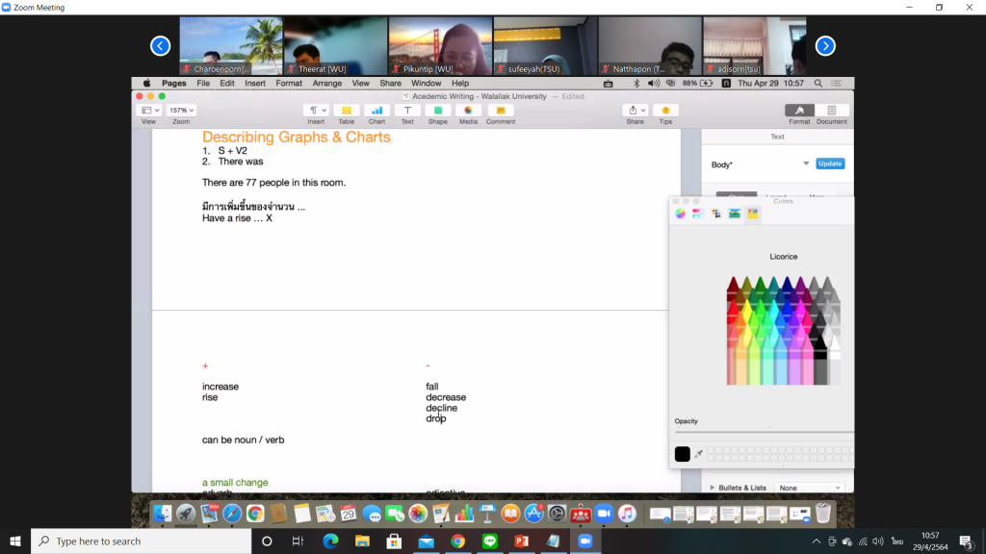Add a comment with the Comment icon

click(500, 111)
